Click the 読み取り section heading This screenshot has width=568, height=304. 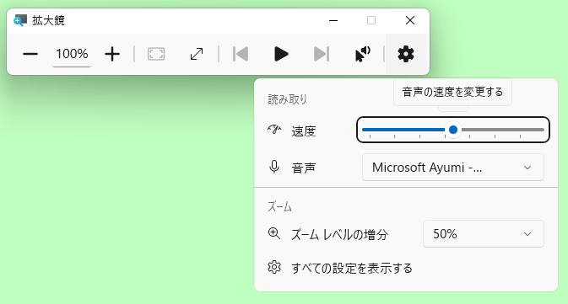click(x=287, y=99)
